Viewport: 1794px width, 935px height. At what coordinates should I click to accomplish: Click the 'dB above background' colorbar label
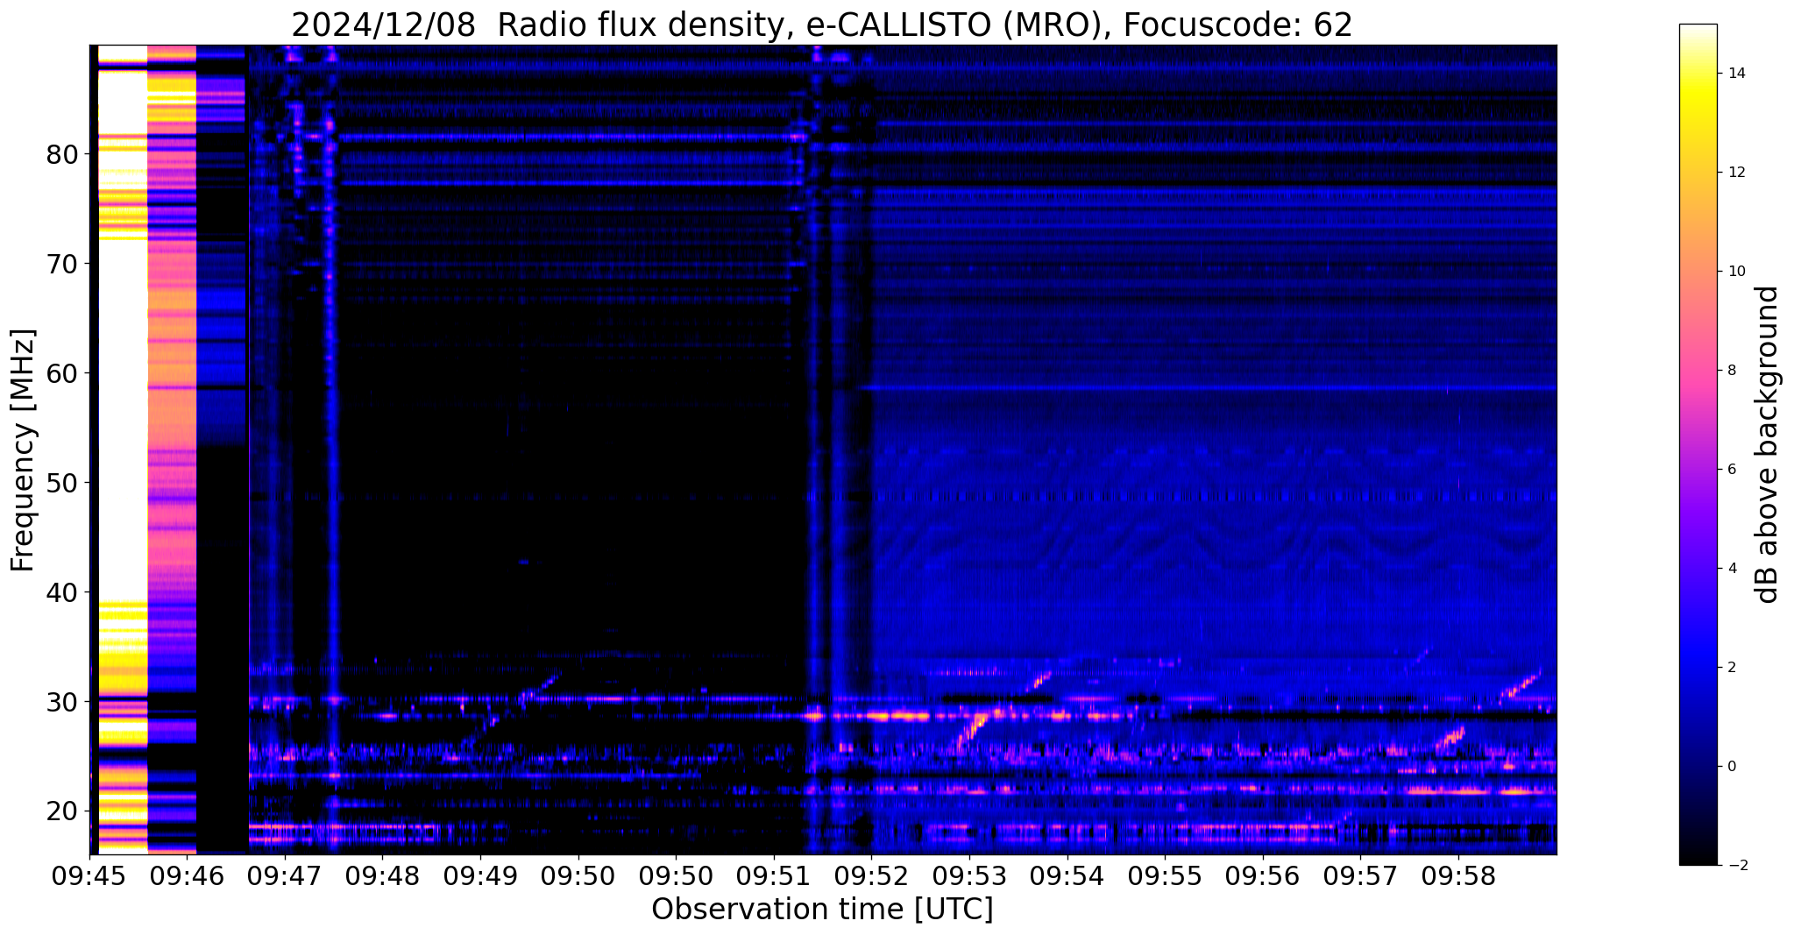click(x=1768, y=444)
